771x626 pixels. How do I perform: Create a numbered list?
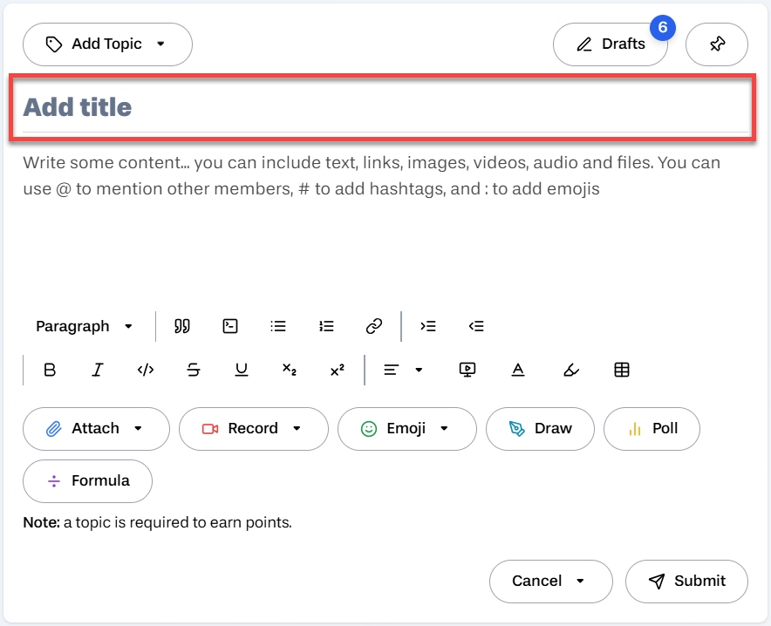(x=326, y=326)
